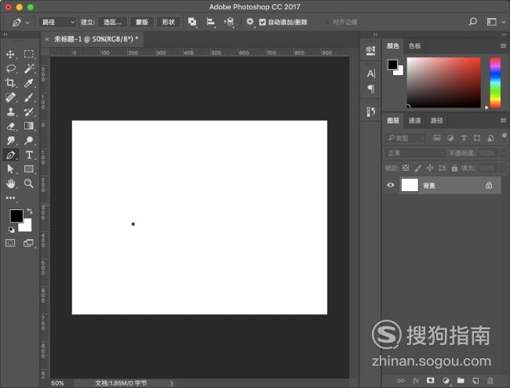Select the Eyedropper tool
The width and height of the screenshot is (510, 388).
coord(28,83)
